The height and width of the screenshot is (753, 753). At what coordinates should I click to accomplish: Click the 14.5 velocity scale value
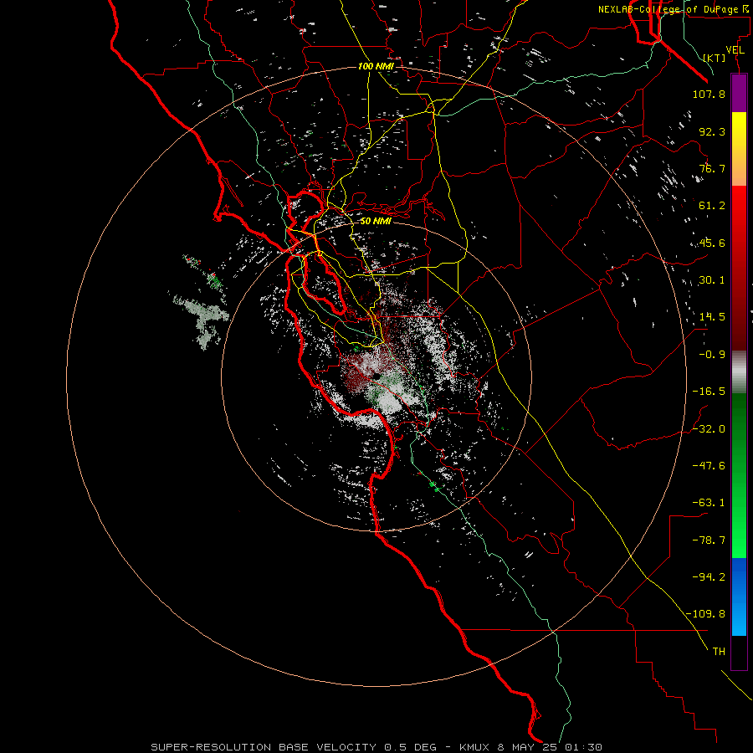tap(712, 317)
